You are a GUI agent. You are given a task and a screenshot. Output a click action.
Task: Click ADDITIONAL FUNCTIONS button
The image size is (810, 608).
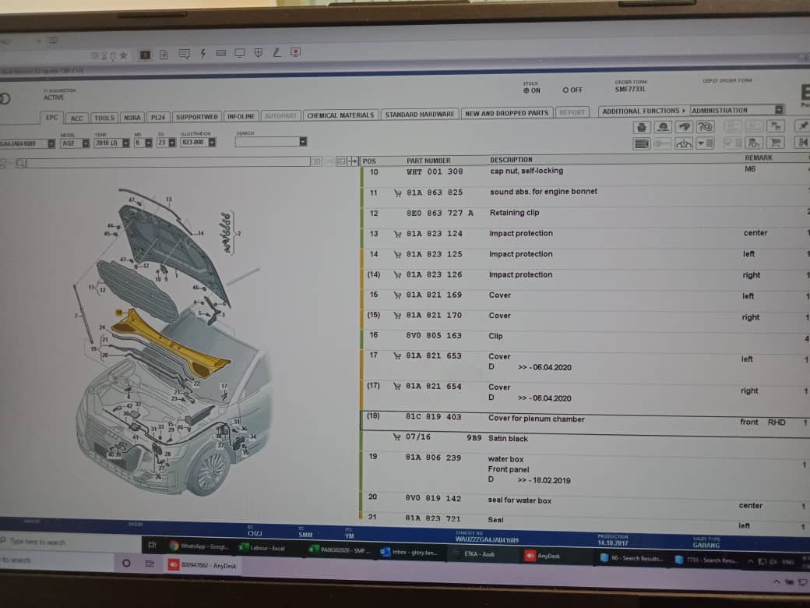click(x=643, y=111)
